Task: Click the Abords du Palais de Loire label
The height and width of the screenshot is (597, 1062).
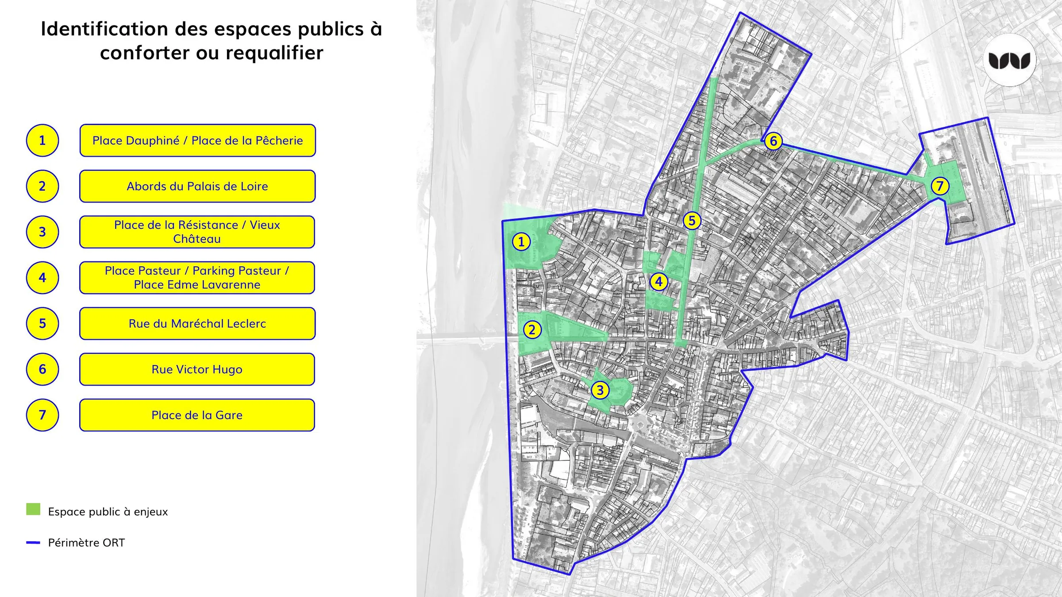Action: click(197, 186)
